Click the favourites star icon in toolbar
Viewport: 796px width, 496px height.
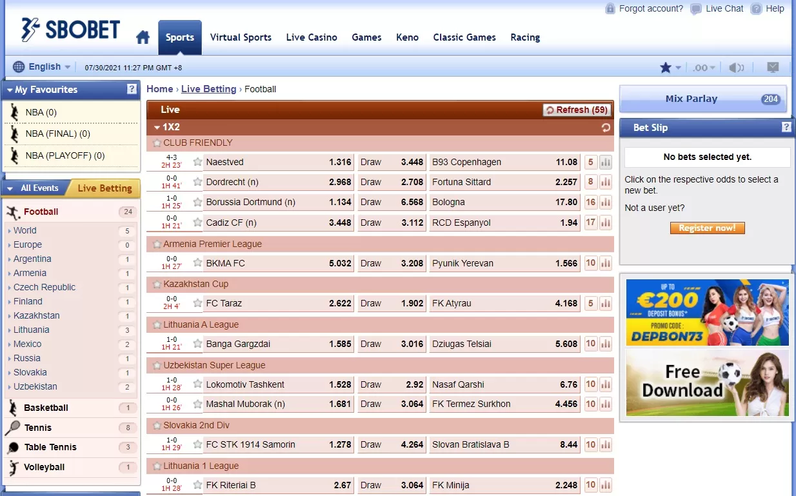pos(666,67)
